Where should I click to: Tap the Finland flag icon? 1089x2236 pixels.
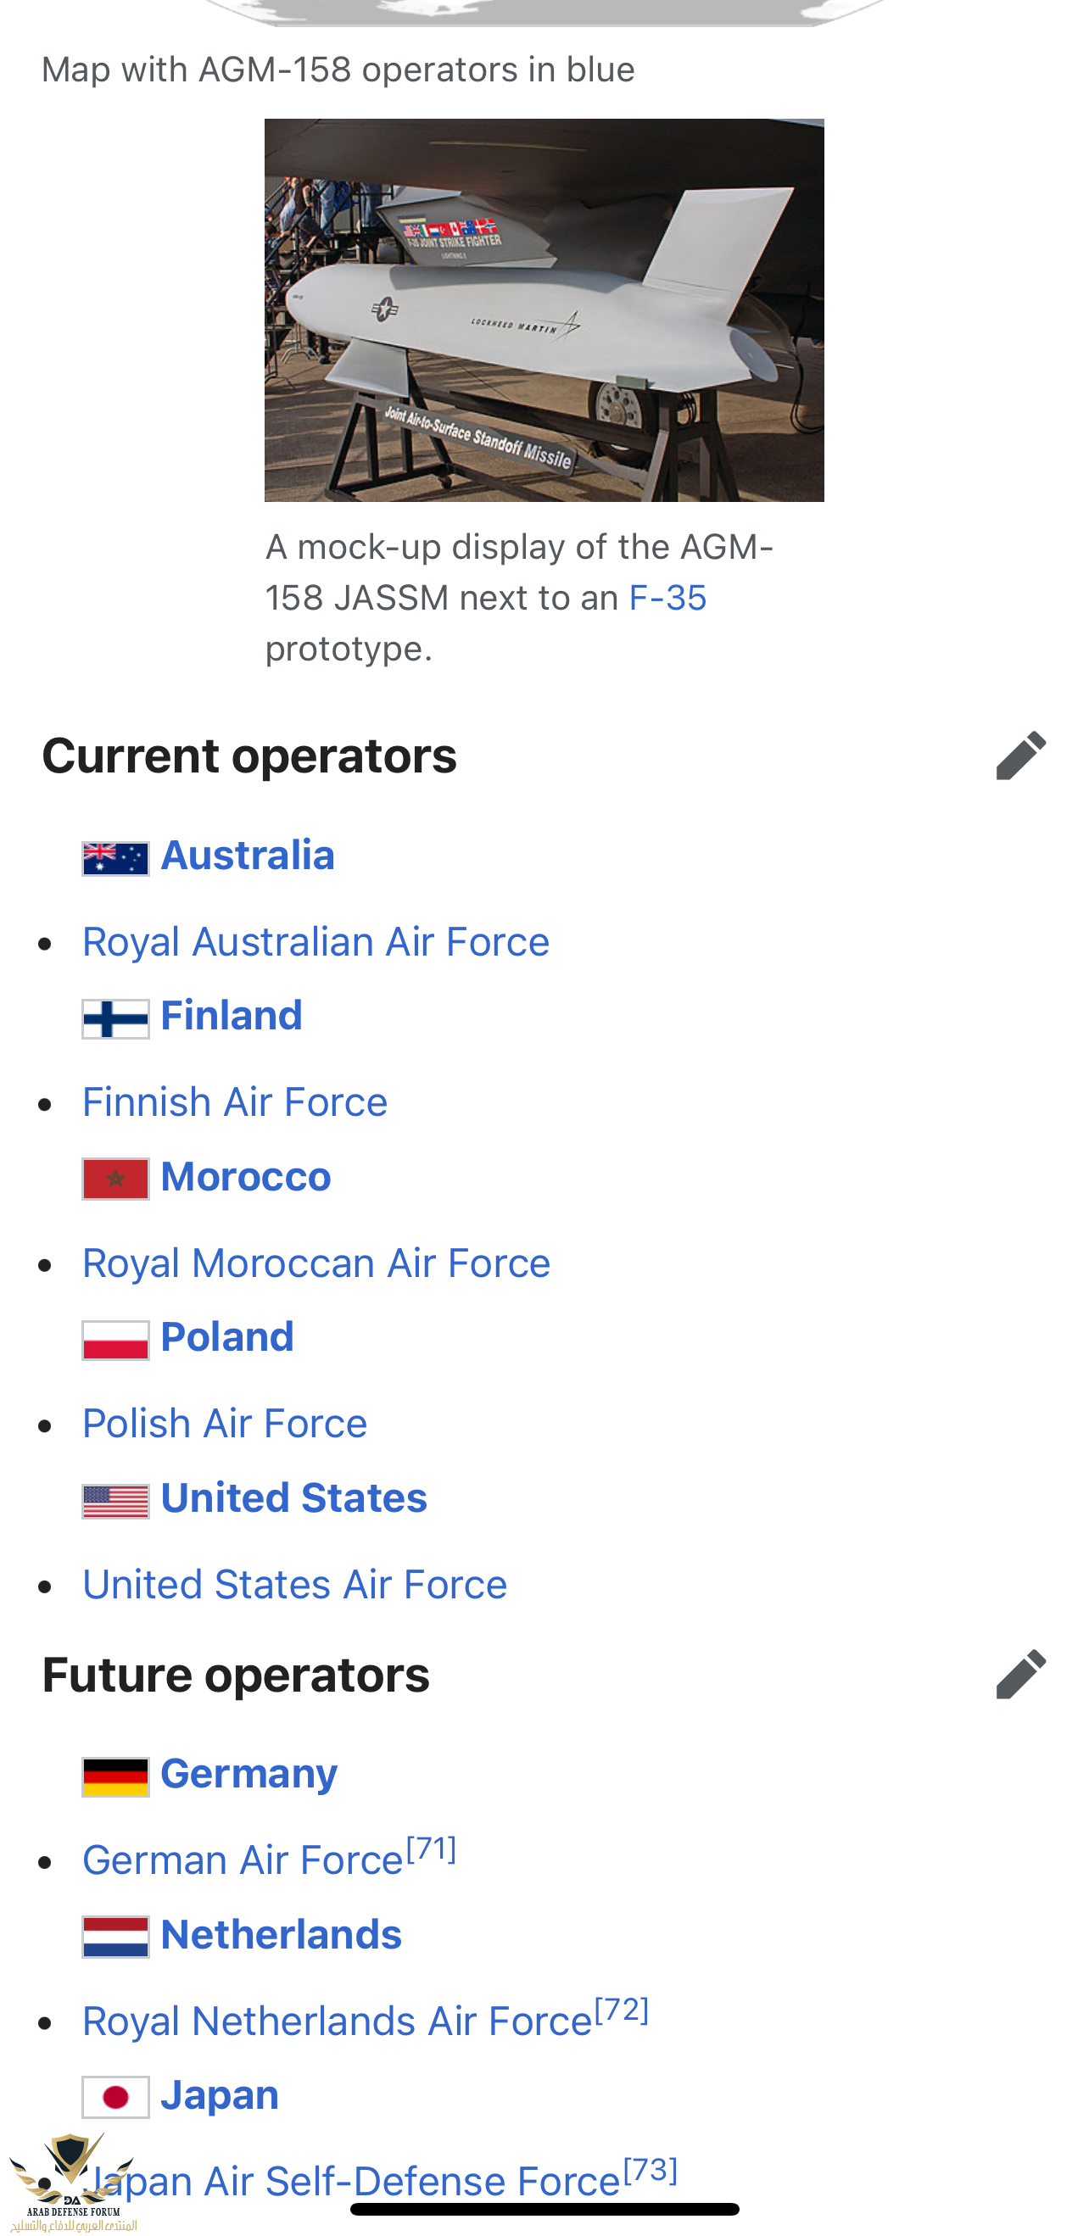pyautogui.click(x=115, y=1019)
